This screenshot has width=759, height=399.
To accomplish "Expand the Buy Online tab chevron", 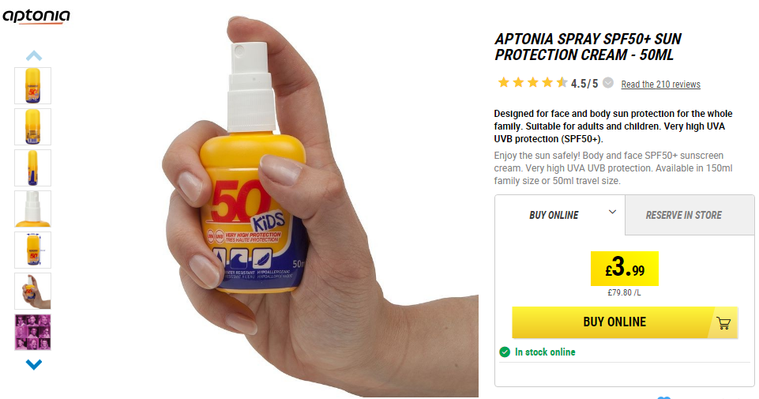I will click(612, 212).
